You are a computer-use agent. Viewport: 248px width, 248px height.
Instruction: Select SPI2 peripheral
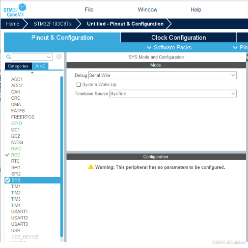[x=16, y=174]
